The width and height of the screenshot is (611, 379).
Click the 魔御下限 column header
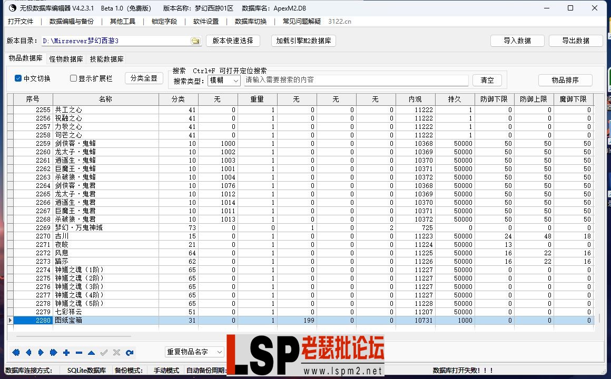tap(573, 99)
